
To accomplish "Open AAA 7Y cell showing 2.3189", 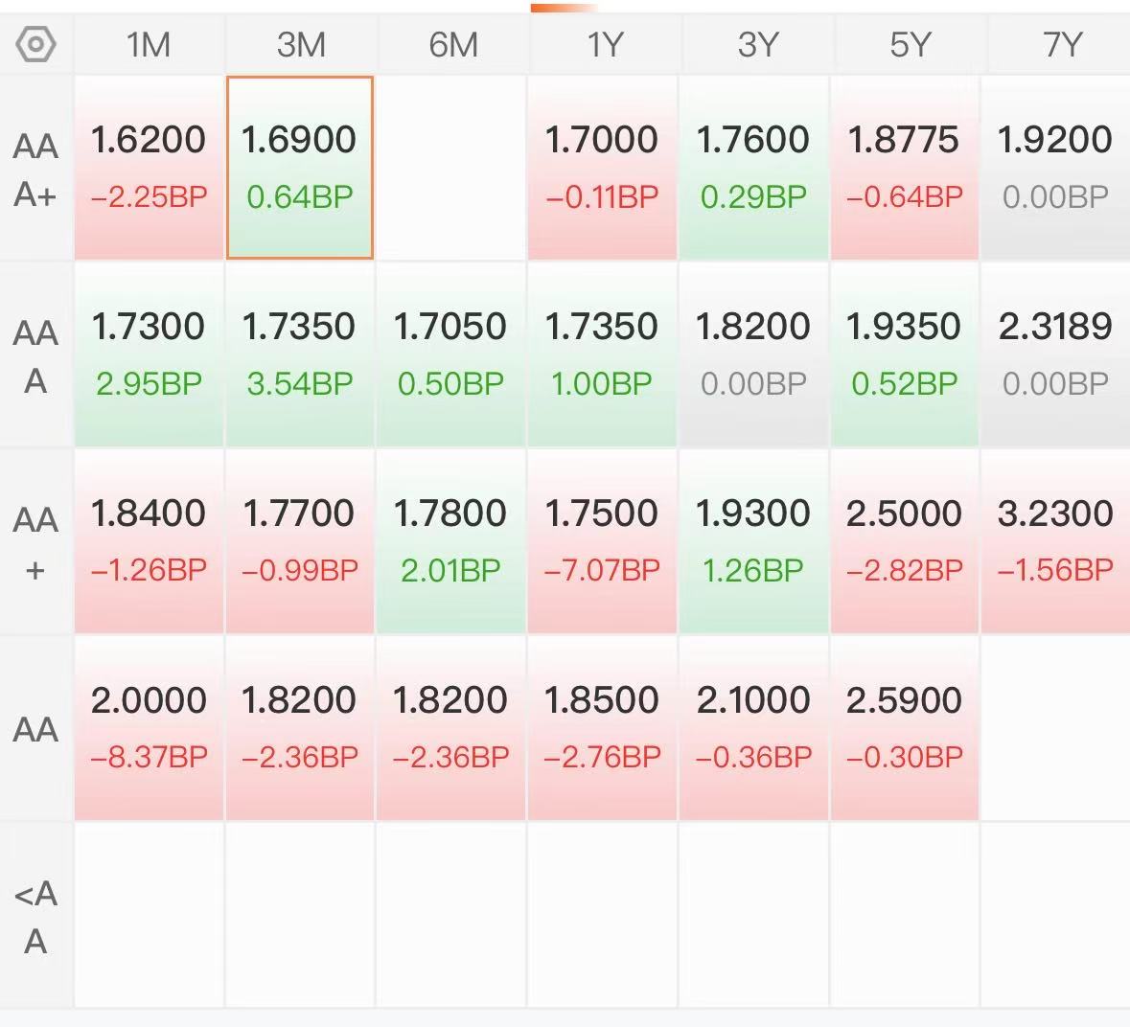I will 1056,354.
